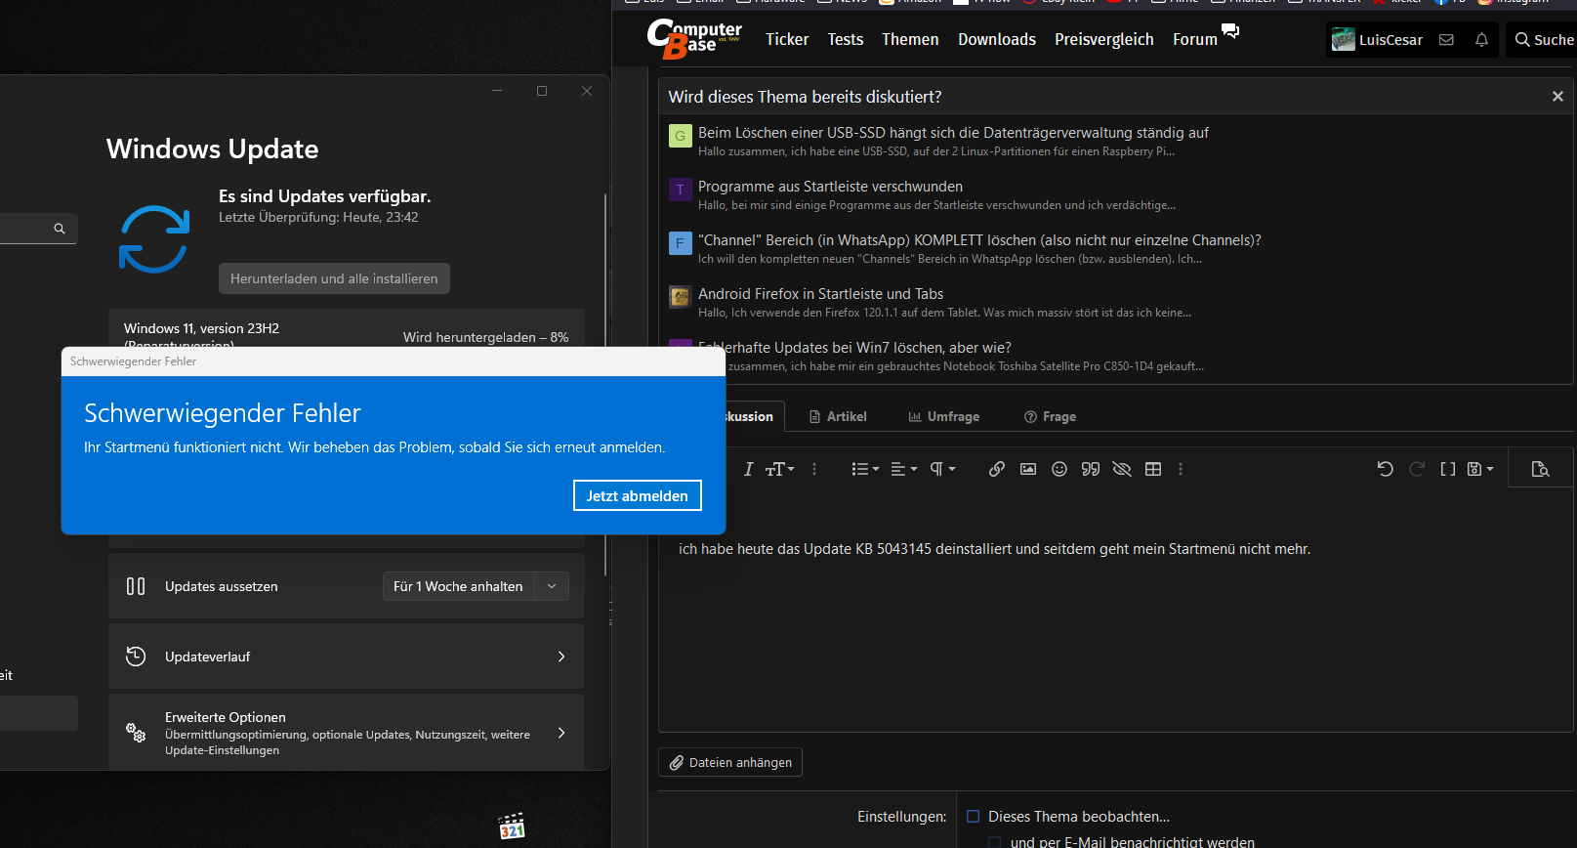Open the '"Channel" Bereich (in WhatsApp)' thread
Image resolution: width=1577 pixels, height=848 pixels.
coord(979,240)
